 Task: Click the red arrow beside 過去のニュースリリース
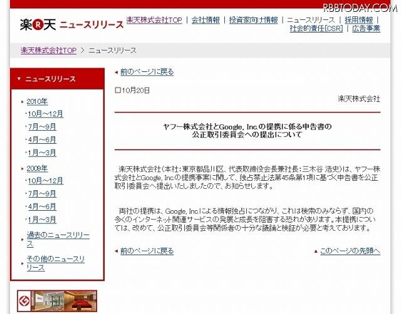(x=23, y=240)
